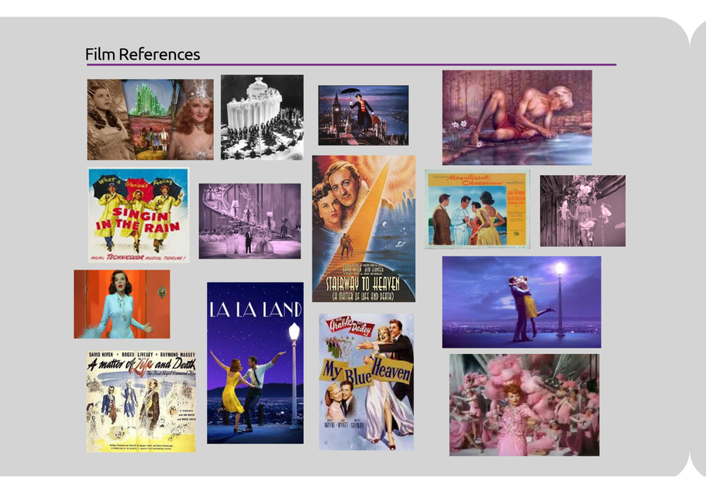Viewport: 706px width, 498px height.
Task: Select the Wizard of Oz collage image
Action: coord(150,120)
